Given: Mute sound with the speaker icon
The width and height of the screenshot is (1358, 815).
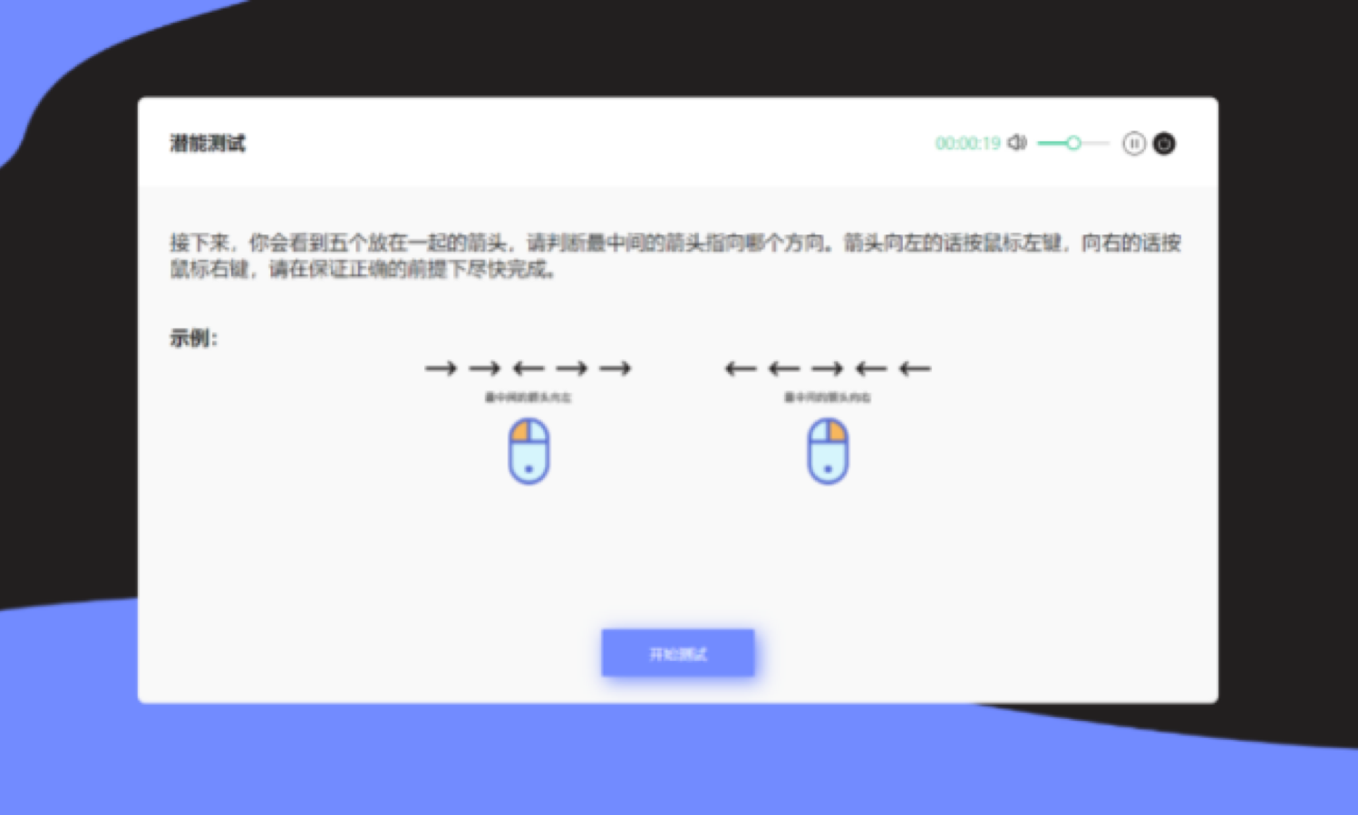Looking at the screenshot, I should point(1017,143).
